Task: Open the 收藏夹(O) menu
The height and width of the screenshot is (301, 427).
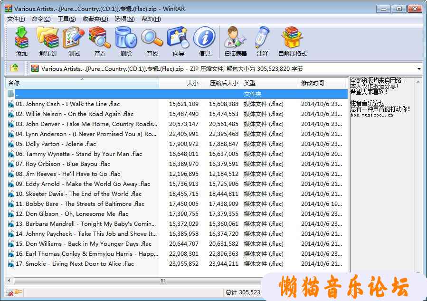Action: 95,19
